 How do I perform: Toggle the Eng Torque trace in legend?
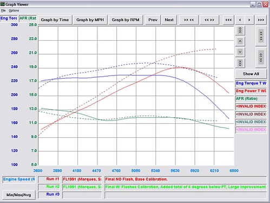pyautogui.click(x=251, y=84)
